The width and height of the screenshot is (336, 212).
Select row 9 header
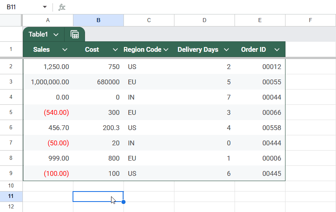[11, 173]
